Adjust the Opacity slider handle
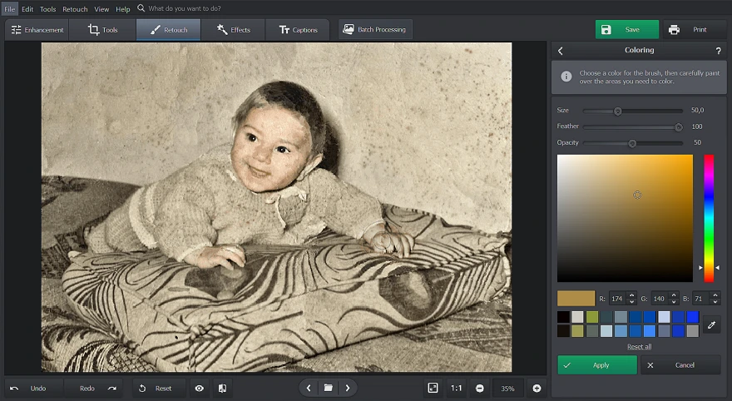 click(x=632, y=143)
